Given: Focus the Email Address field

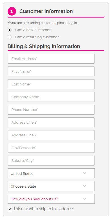Looking at the screenshot, I should (x=51, y=59).
